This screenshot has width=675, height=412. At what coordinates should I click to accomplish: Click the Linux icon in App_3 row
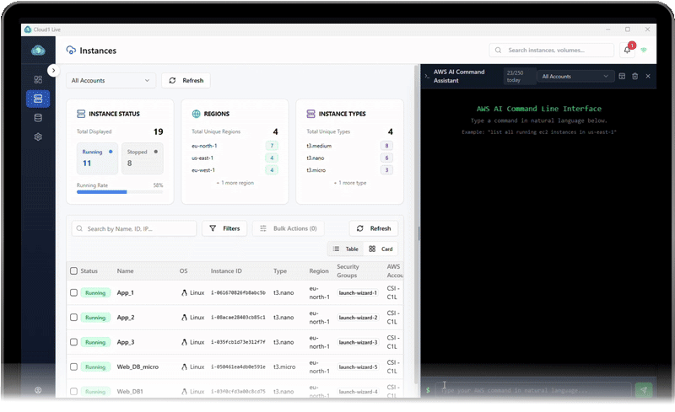[184, 342]
